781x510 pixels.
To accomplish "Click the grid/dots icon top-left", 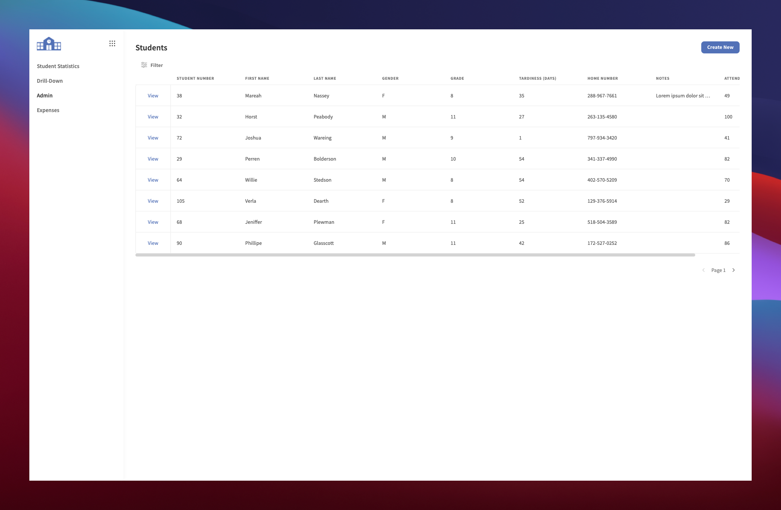I will pos(112,44).
